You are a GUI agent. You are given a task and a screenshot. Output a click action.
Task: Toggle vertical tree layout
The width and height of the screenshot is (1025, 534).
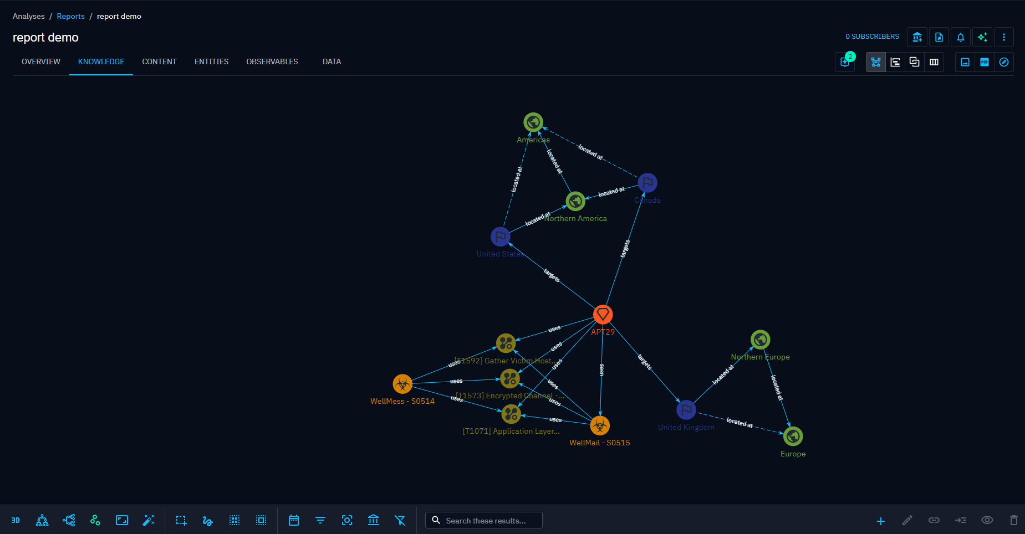click(42, 520)
